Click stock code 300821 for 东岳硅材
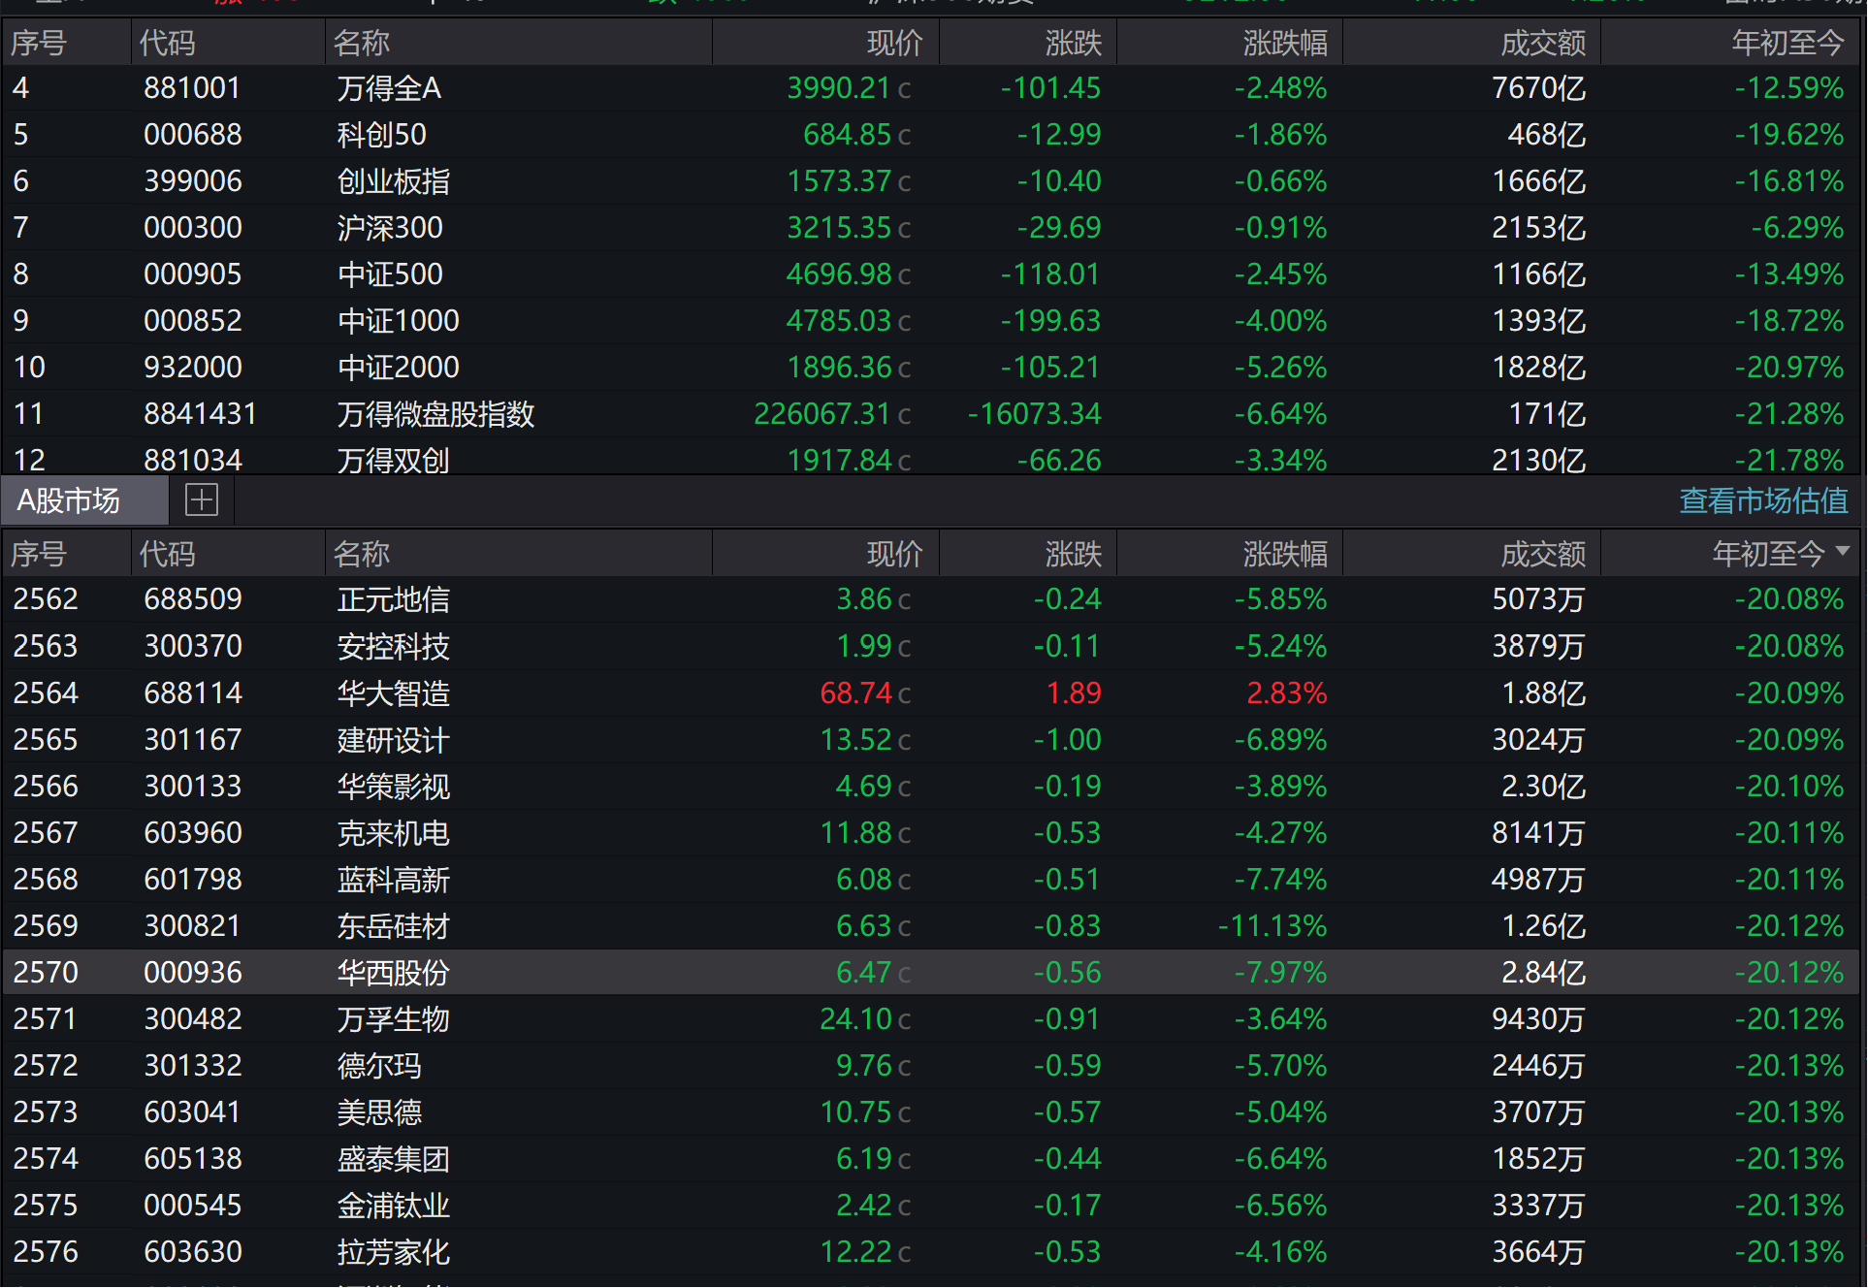The height and width of the screenshot is (1288, 1868). pyautogui.click(x=192, y=926)
